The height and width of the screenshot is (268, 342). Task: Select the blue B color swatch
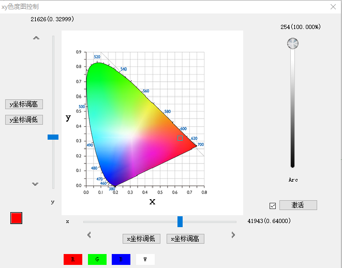point(121,259)
